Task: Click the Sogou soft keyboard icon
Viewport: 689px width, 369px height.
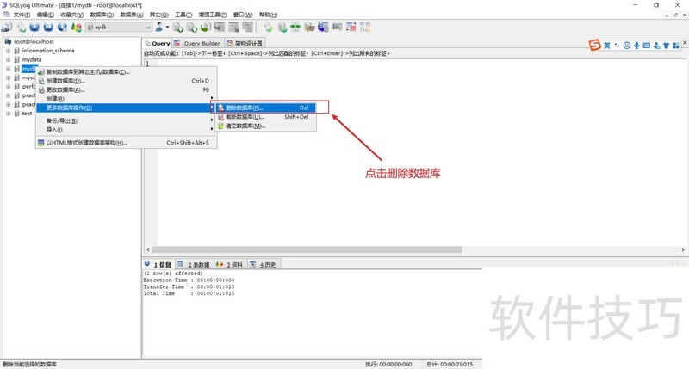Action: click(647, 46)
